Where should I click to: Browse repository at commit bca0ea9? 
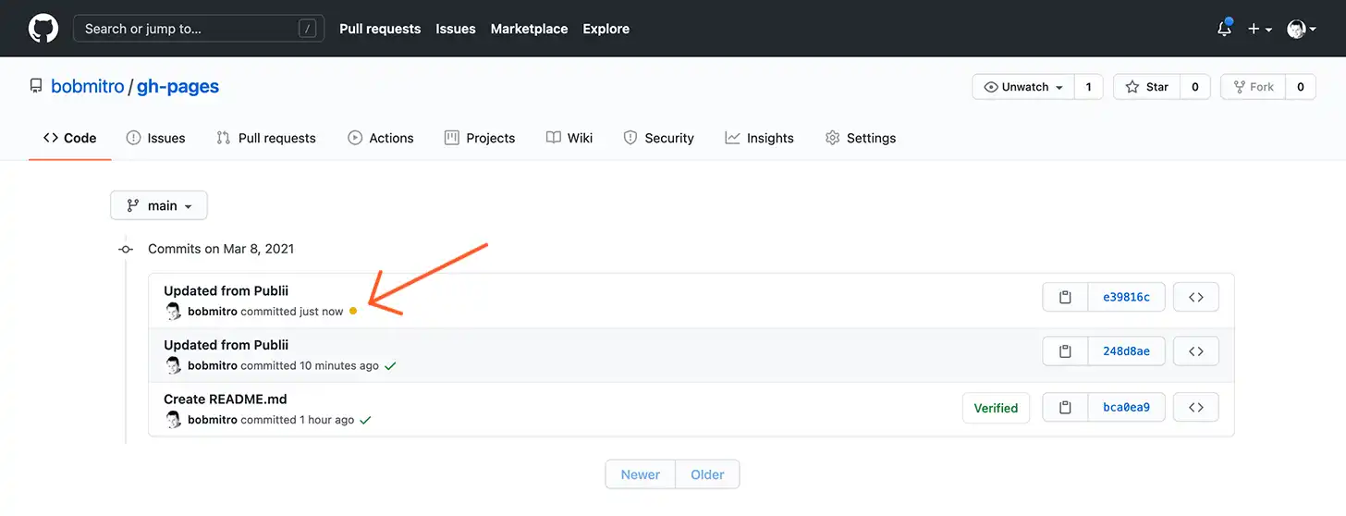pos(1195,407)
